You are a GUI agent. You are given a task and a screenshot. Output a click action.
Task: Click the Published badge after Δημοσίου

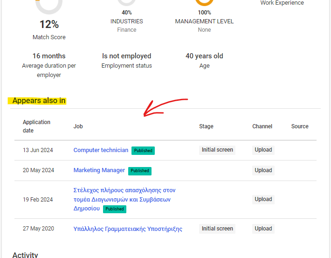pyautogui.click(x=115, y=209)
